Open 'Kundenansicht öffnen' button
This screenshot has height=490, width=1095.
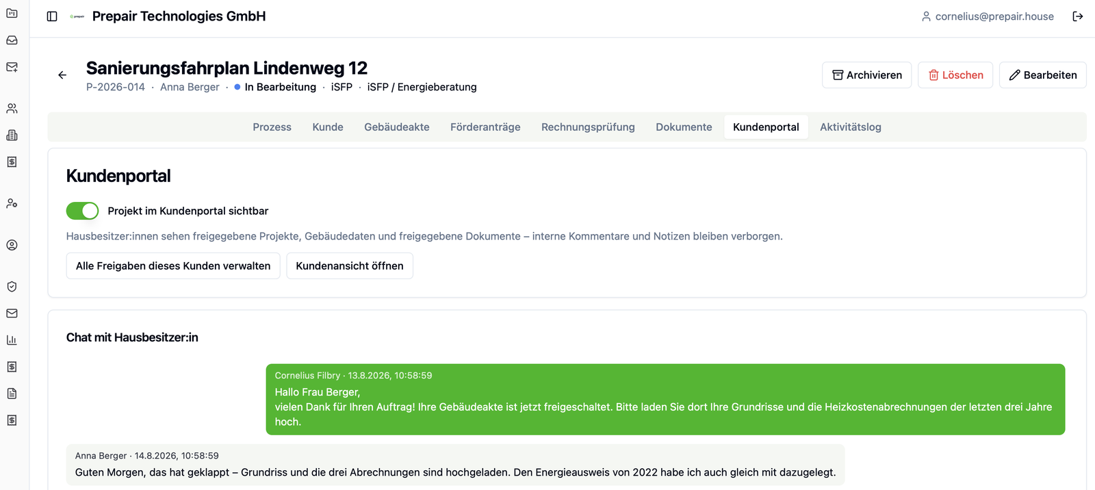[x=350, y=266]
